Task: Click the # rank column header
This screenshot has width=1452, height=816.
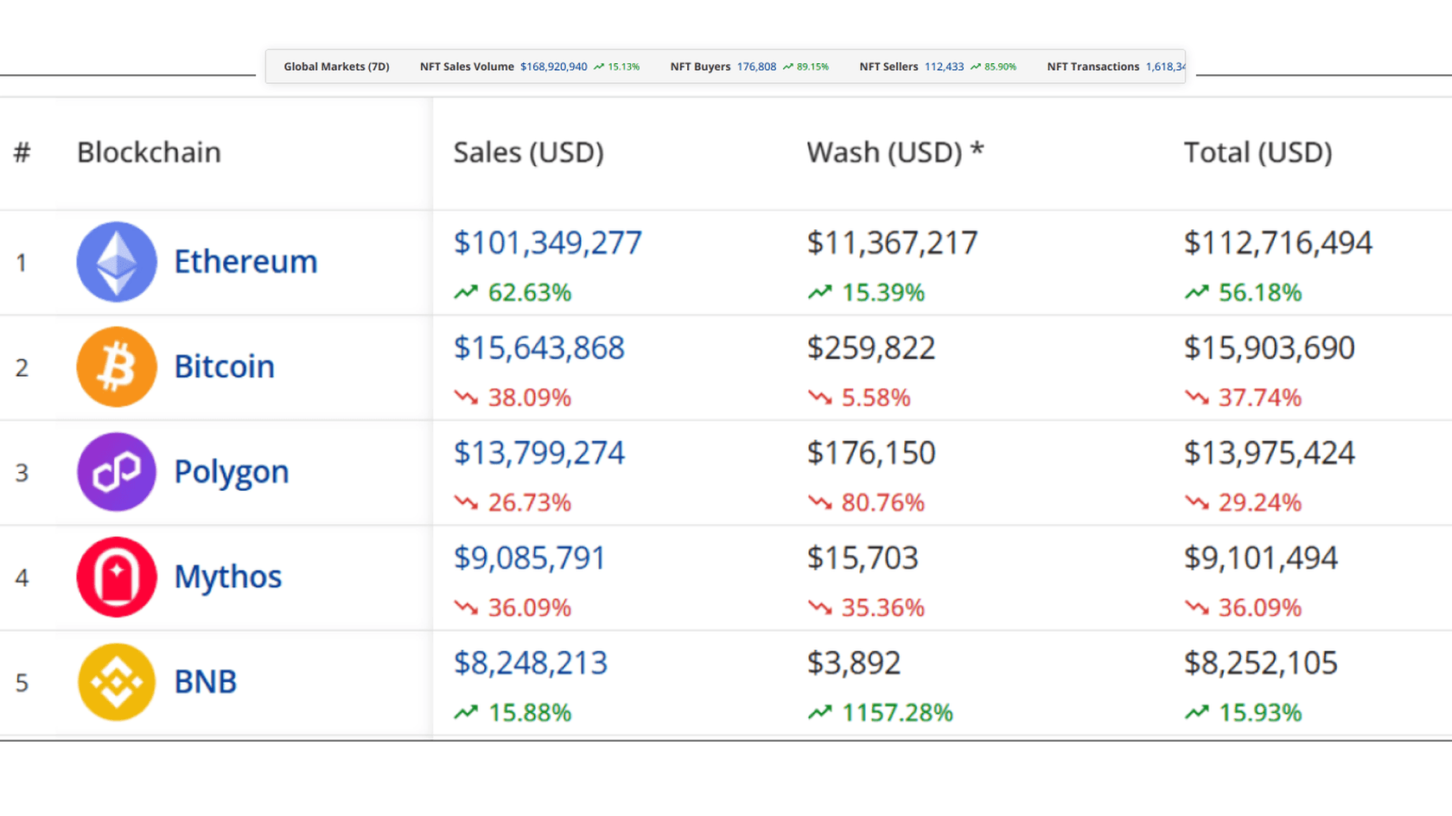Action: [22, 152]
